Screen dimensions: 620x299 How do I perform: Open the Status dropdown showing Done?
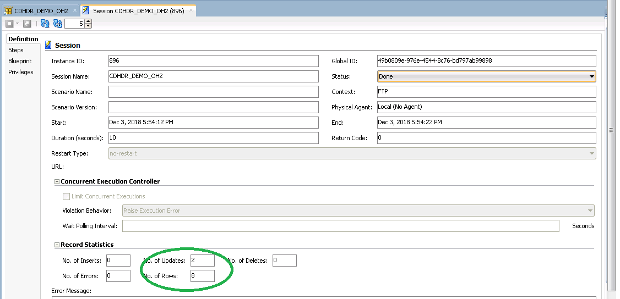pyautogui.click(x=486, y=76)
